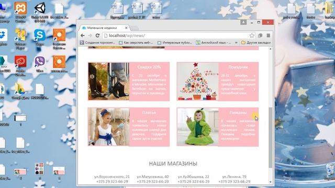Click the page icon in the address bar

click(x=106, y=36)
